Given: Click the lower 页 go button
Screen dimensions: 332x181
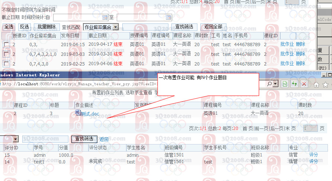Looking at the screenshot, I should [322, 128].
